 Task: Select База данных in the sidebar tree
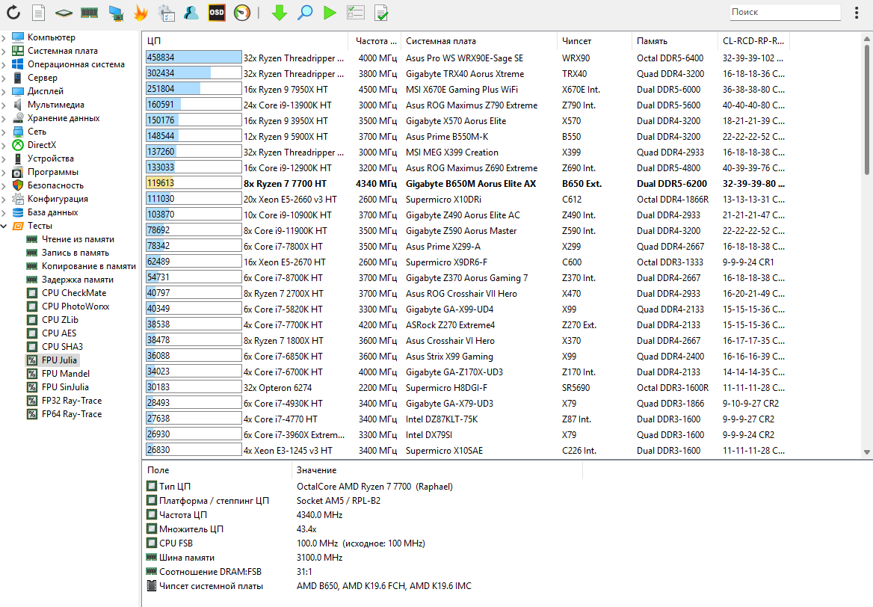tap(53, 212)
